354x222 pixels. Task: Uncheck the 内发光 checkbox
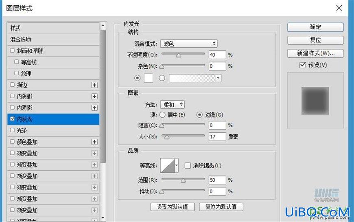pos(13,119)
